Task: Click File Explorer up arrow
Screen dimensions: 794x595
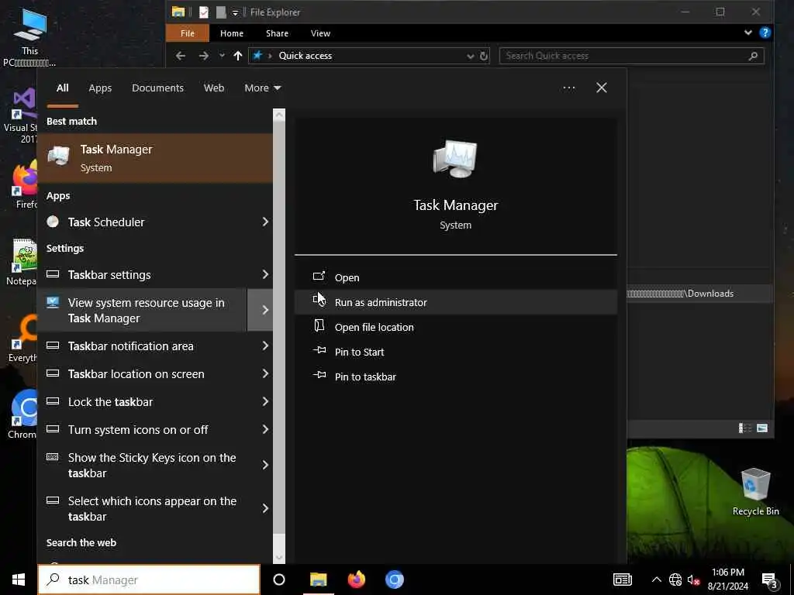Action: click(x=238, y=56)
